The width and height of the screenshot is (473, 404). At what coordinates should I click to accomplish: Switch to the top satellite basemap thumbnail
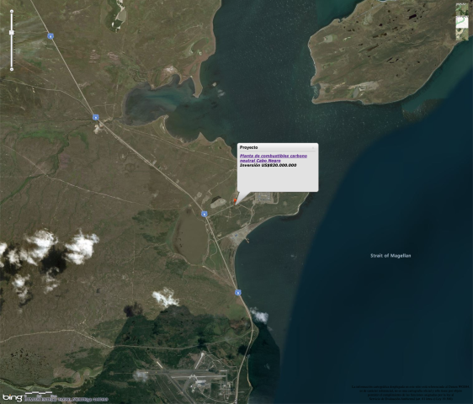pyautogui.click(x=461, y=9)
